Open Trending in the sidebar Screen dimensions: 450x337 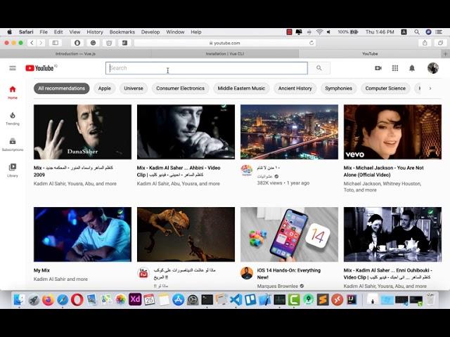click(x=13, y=119)
